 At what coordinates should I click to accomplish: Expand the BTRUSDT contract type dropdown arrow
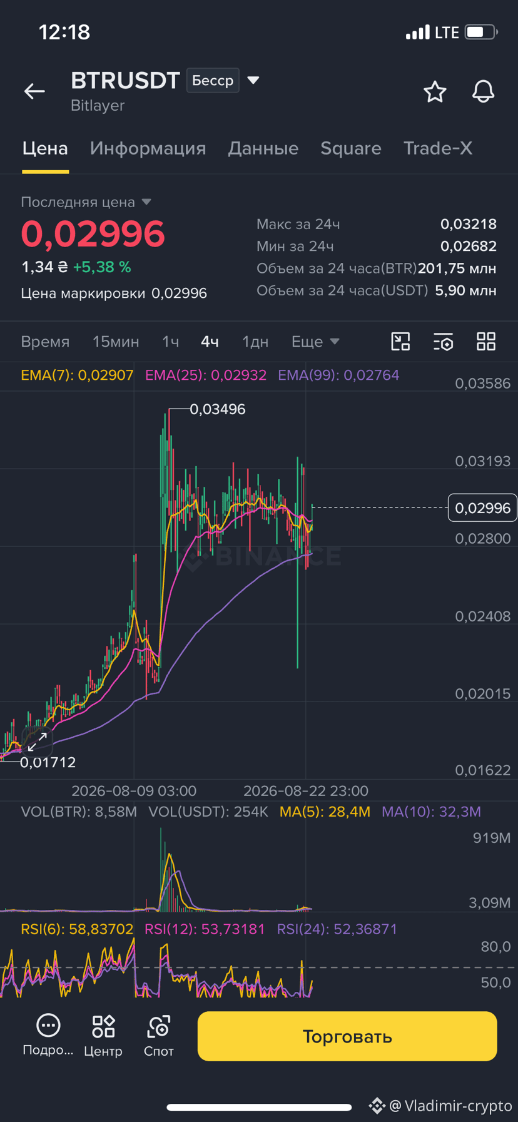point(253,80)
